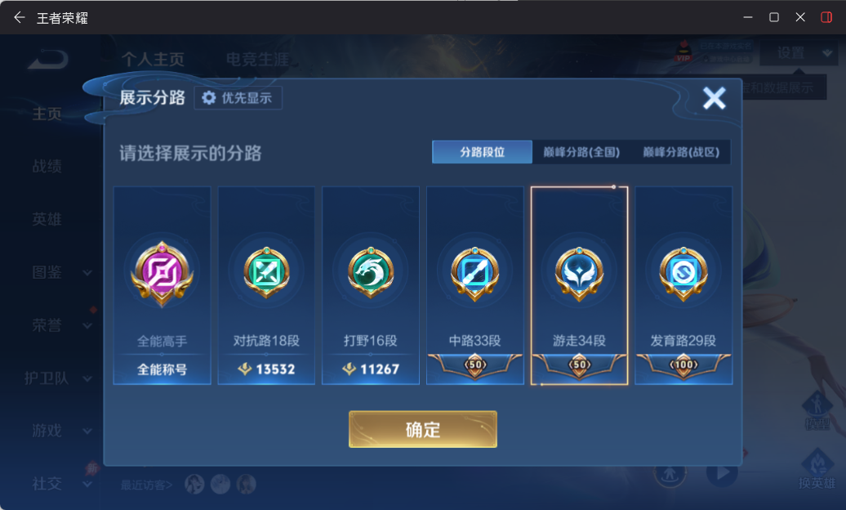The height and width of the screenshot is (510, 846).
Task: Confirm selection with 确定 button
Action: pos(422,430)
